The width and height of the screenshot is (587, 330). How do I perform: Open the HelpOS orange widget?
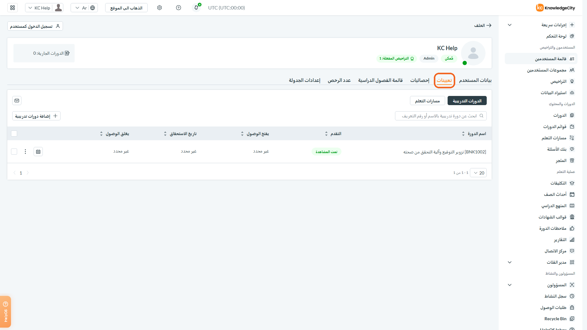[x=6, y=312]
